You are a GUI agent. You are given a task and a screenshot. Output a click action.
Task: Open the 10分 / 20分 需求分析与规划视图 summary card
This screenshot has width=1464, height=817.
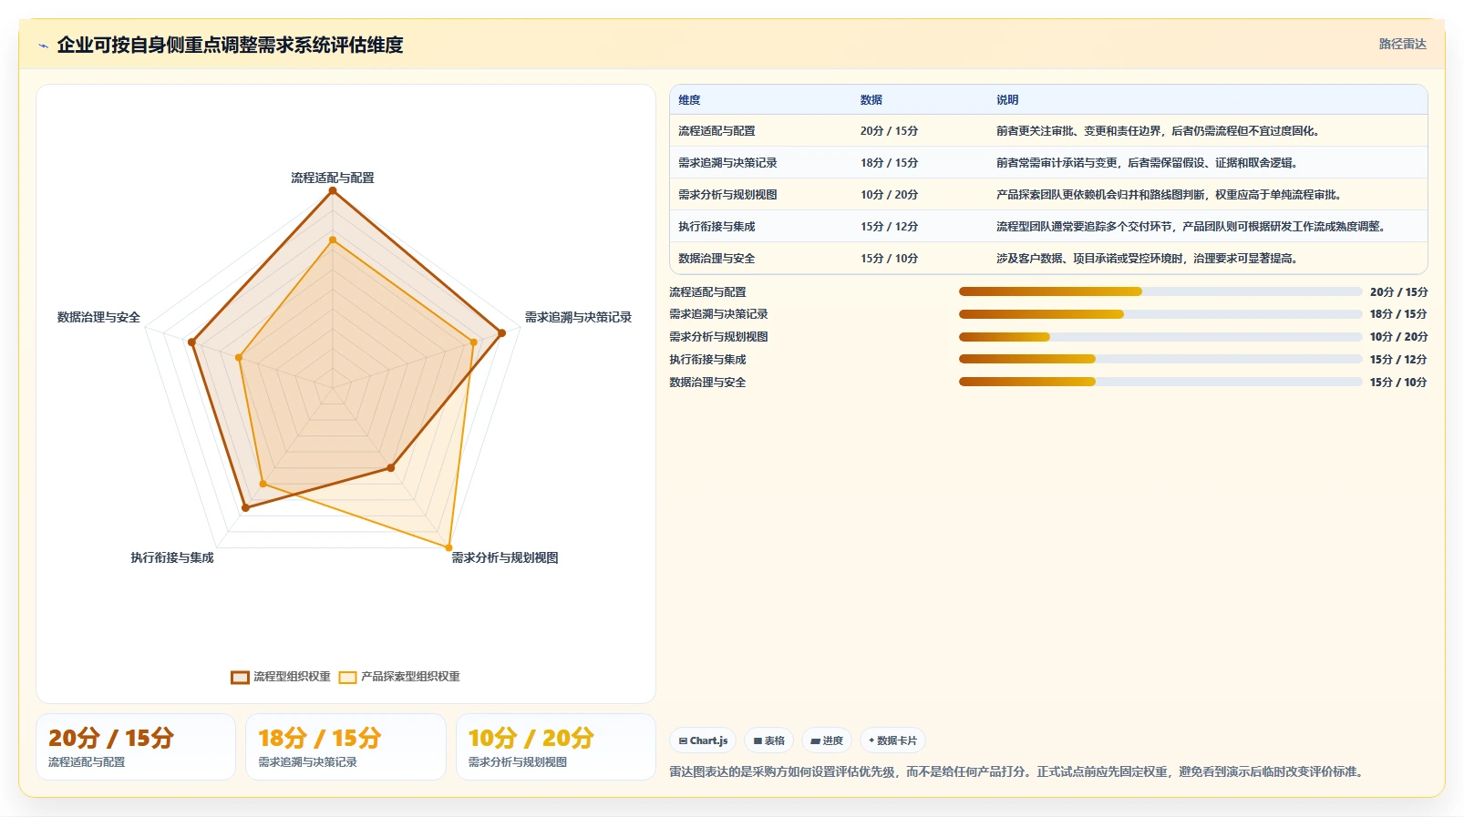pyautogui.click(x=556, y=747)
